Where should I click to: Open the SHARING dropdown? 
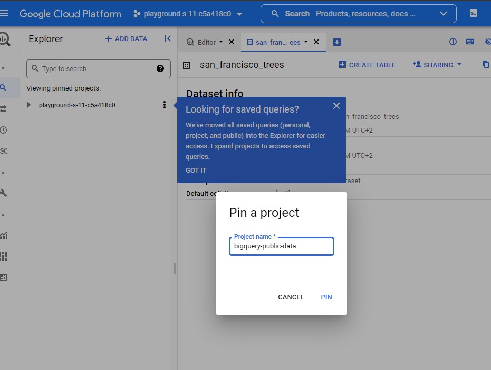click(x=437, y=65)
